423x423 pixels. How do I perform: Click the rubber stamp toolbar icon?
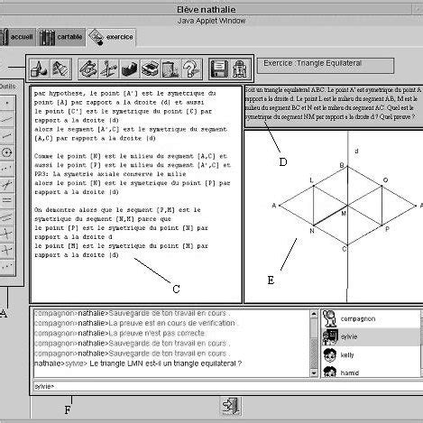pos(88,69)
